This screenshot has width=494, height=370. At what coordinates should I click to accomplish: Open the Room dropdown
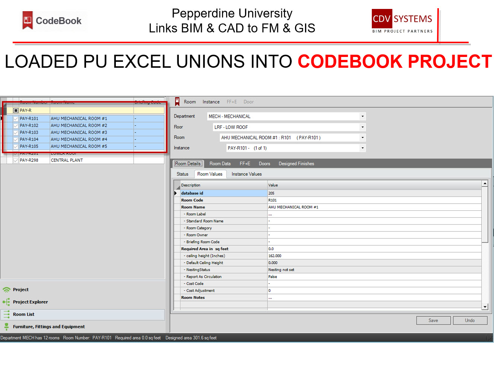pyautogui.click(x=362, y=138)
